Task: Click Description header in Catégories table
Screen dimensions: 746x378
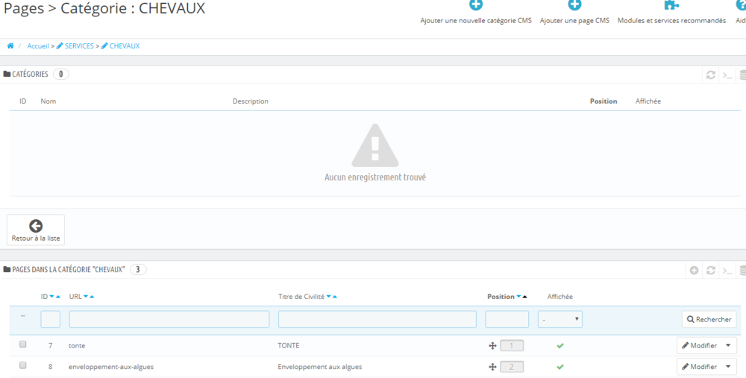Action: pos(250,101)
